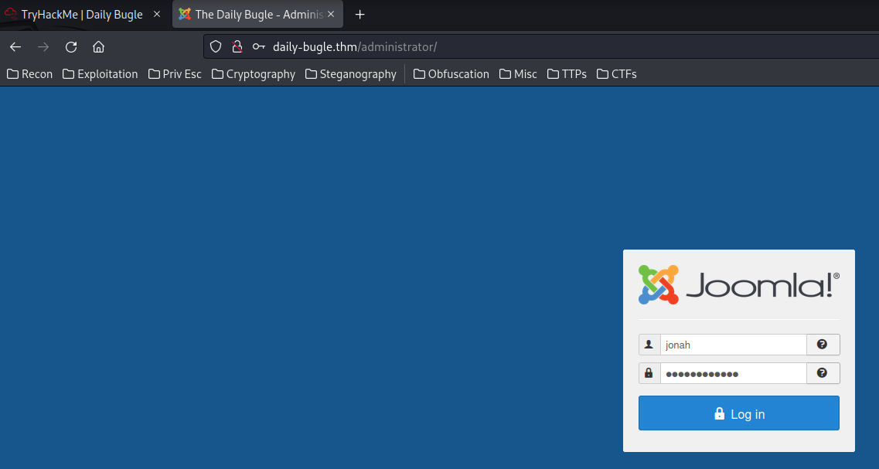Open a new tab with the plus button

360,15
